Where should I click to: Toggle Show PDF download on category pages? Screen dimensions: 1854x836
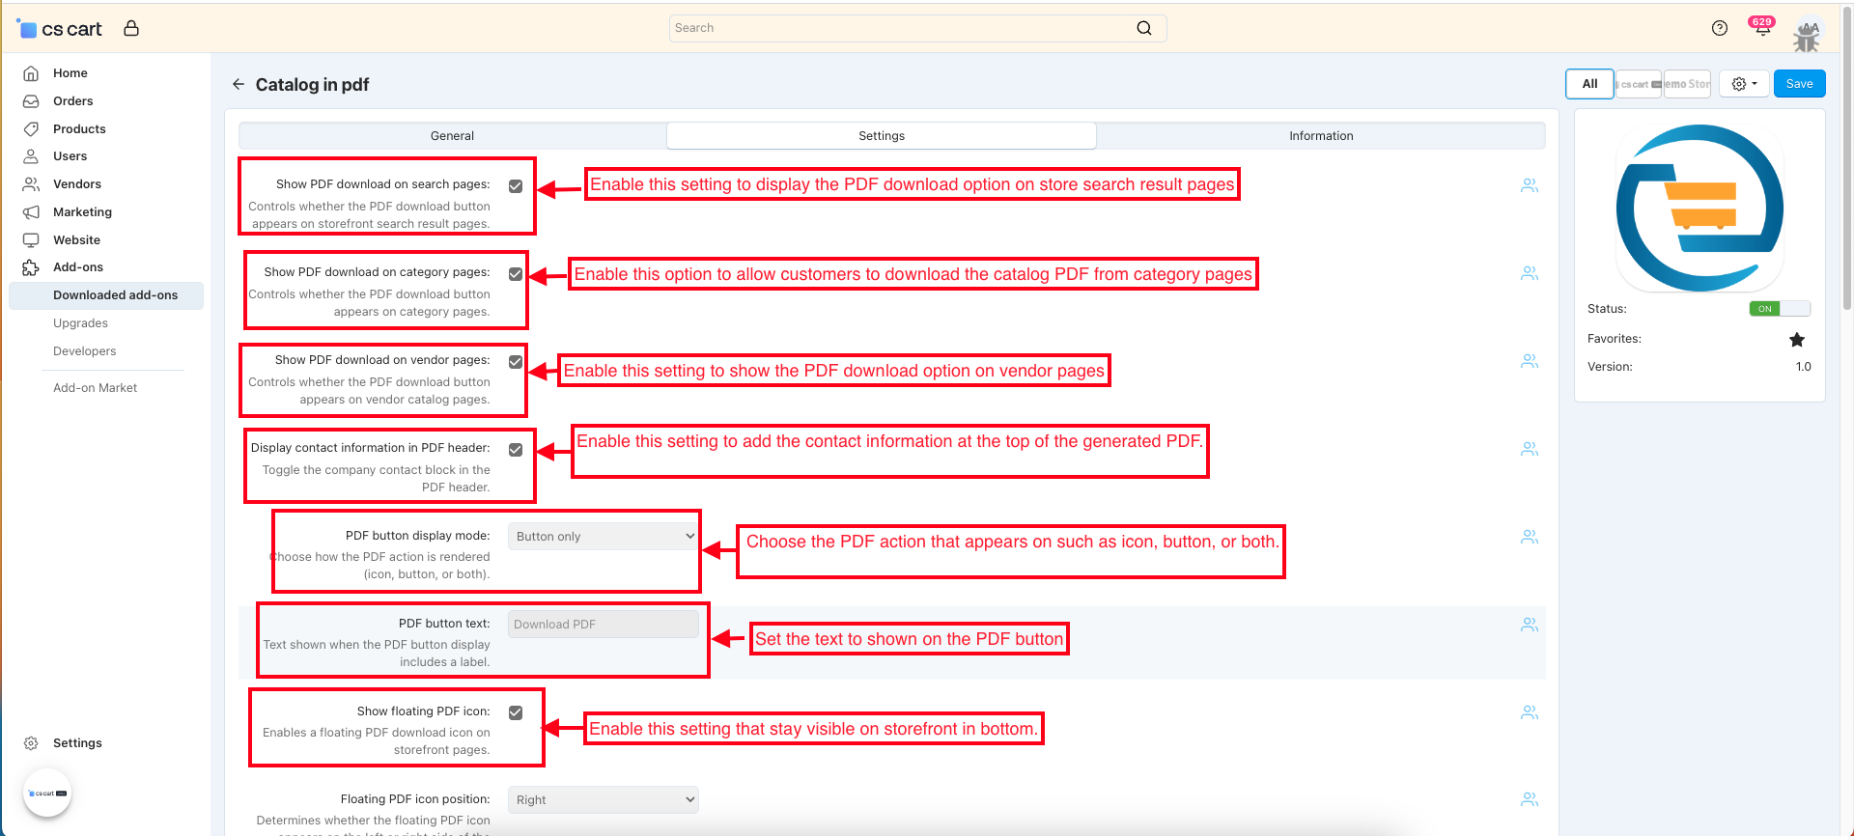pyautogui.click(x=516, y=274)
